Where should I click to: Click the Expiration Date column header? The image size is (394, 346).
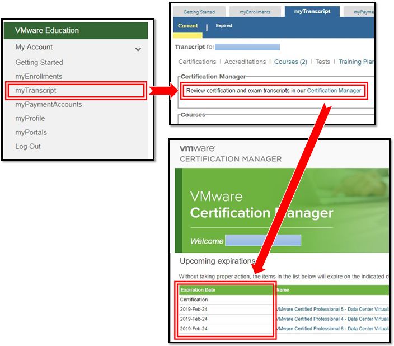[x=198, y=290]
